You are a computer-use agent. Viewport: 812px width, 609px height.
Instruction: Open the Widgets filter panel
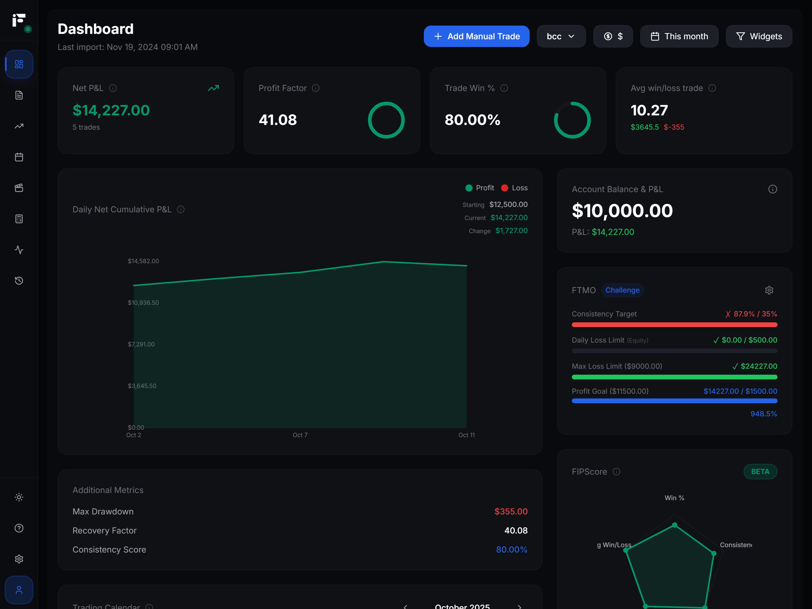point(759,36)
